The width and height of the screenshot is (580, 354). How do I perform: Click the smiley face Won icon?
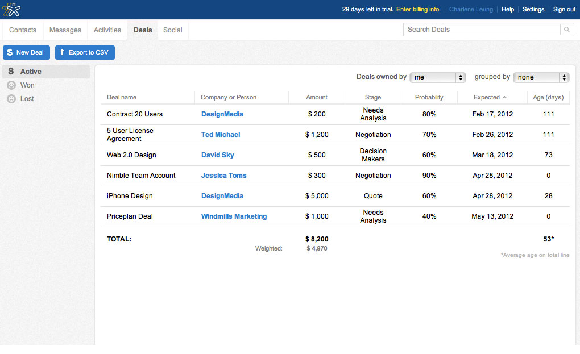11,85
